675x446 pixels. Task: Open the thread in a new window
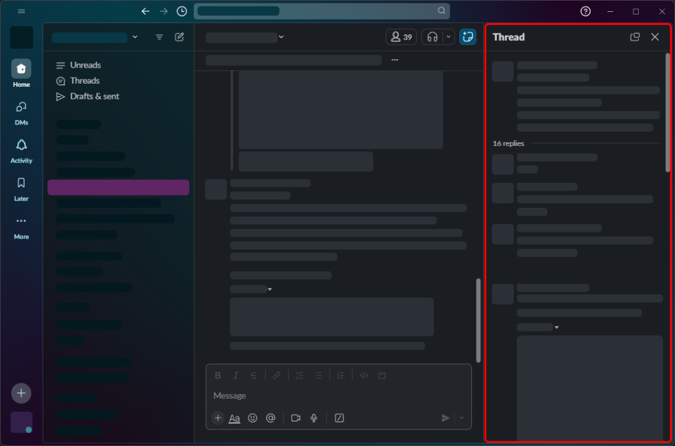[x=634, y=37]
